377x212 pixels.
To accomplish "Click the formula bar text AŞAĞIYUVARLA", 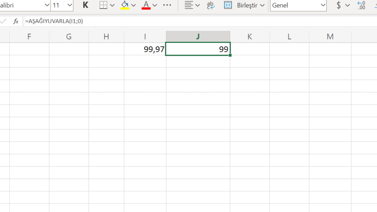I will click(54, 21).
